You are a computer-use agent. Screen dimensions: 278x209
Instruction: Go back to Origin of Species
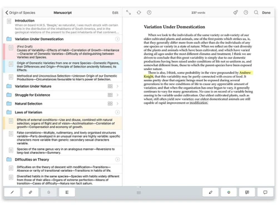(20, 13)
